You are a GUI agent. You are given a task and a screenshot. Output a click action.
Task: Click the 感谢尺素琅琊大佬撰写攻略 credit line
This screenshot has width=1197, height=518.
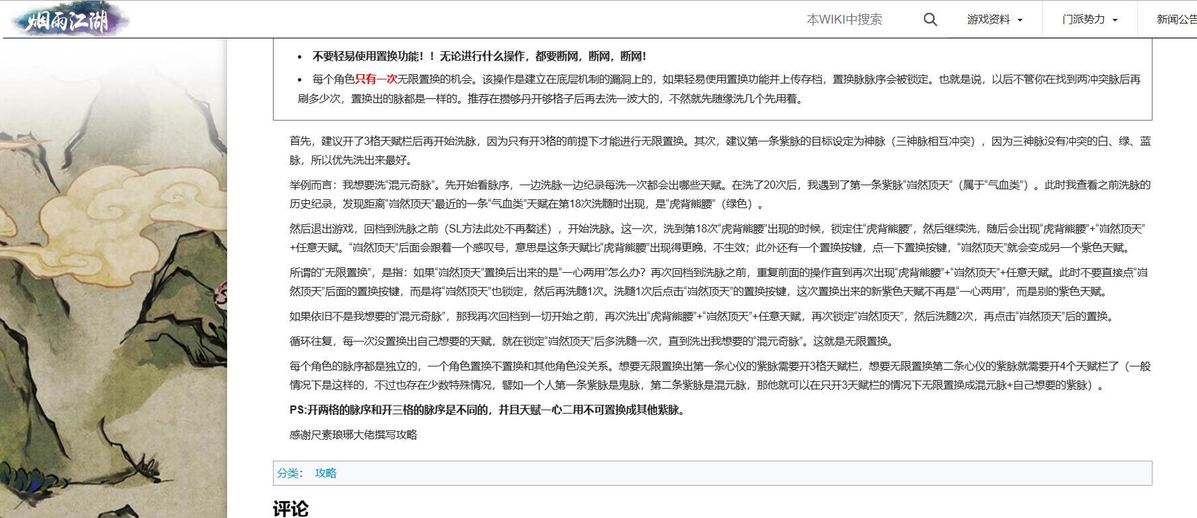[x=353, y=434]
